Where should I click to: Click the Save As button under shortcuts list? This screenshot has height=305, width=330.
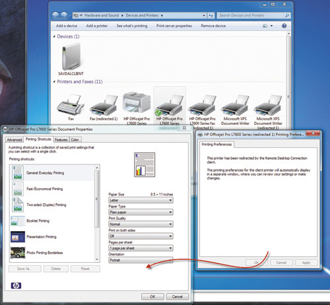pos(25,269)
